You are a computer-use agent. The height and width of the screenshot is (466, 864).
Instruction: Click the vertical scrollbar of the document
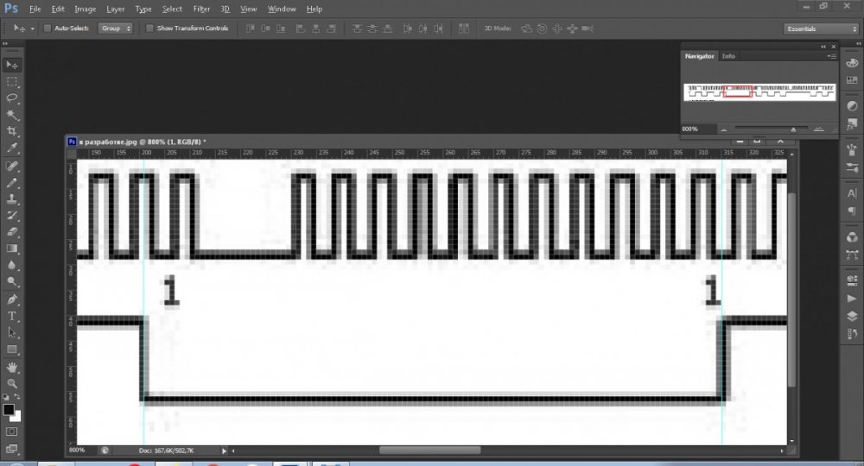tap(791, 291)
